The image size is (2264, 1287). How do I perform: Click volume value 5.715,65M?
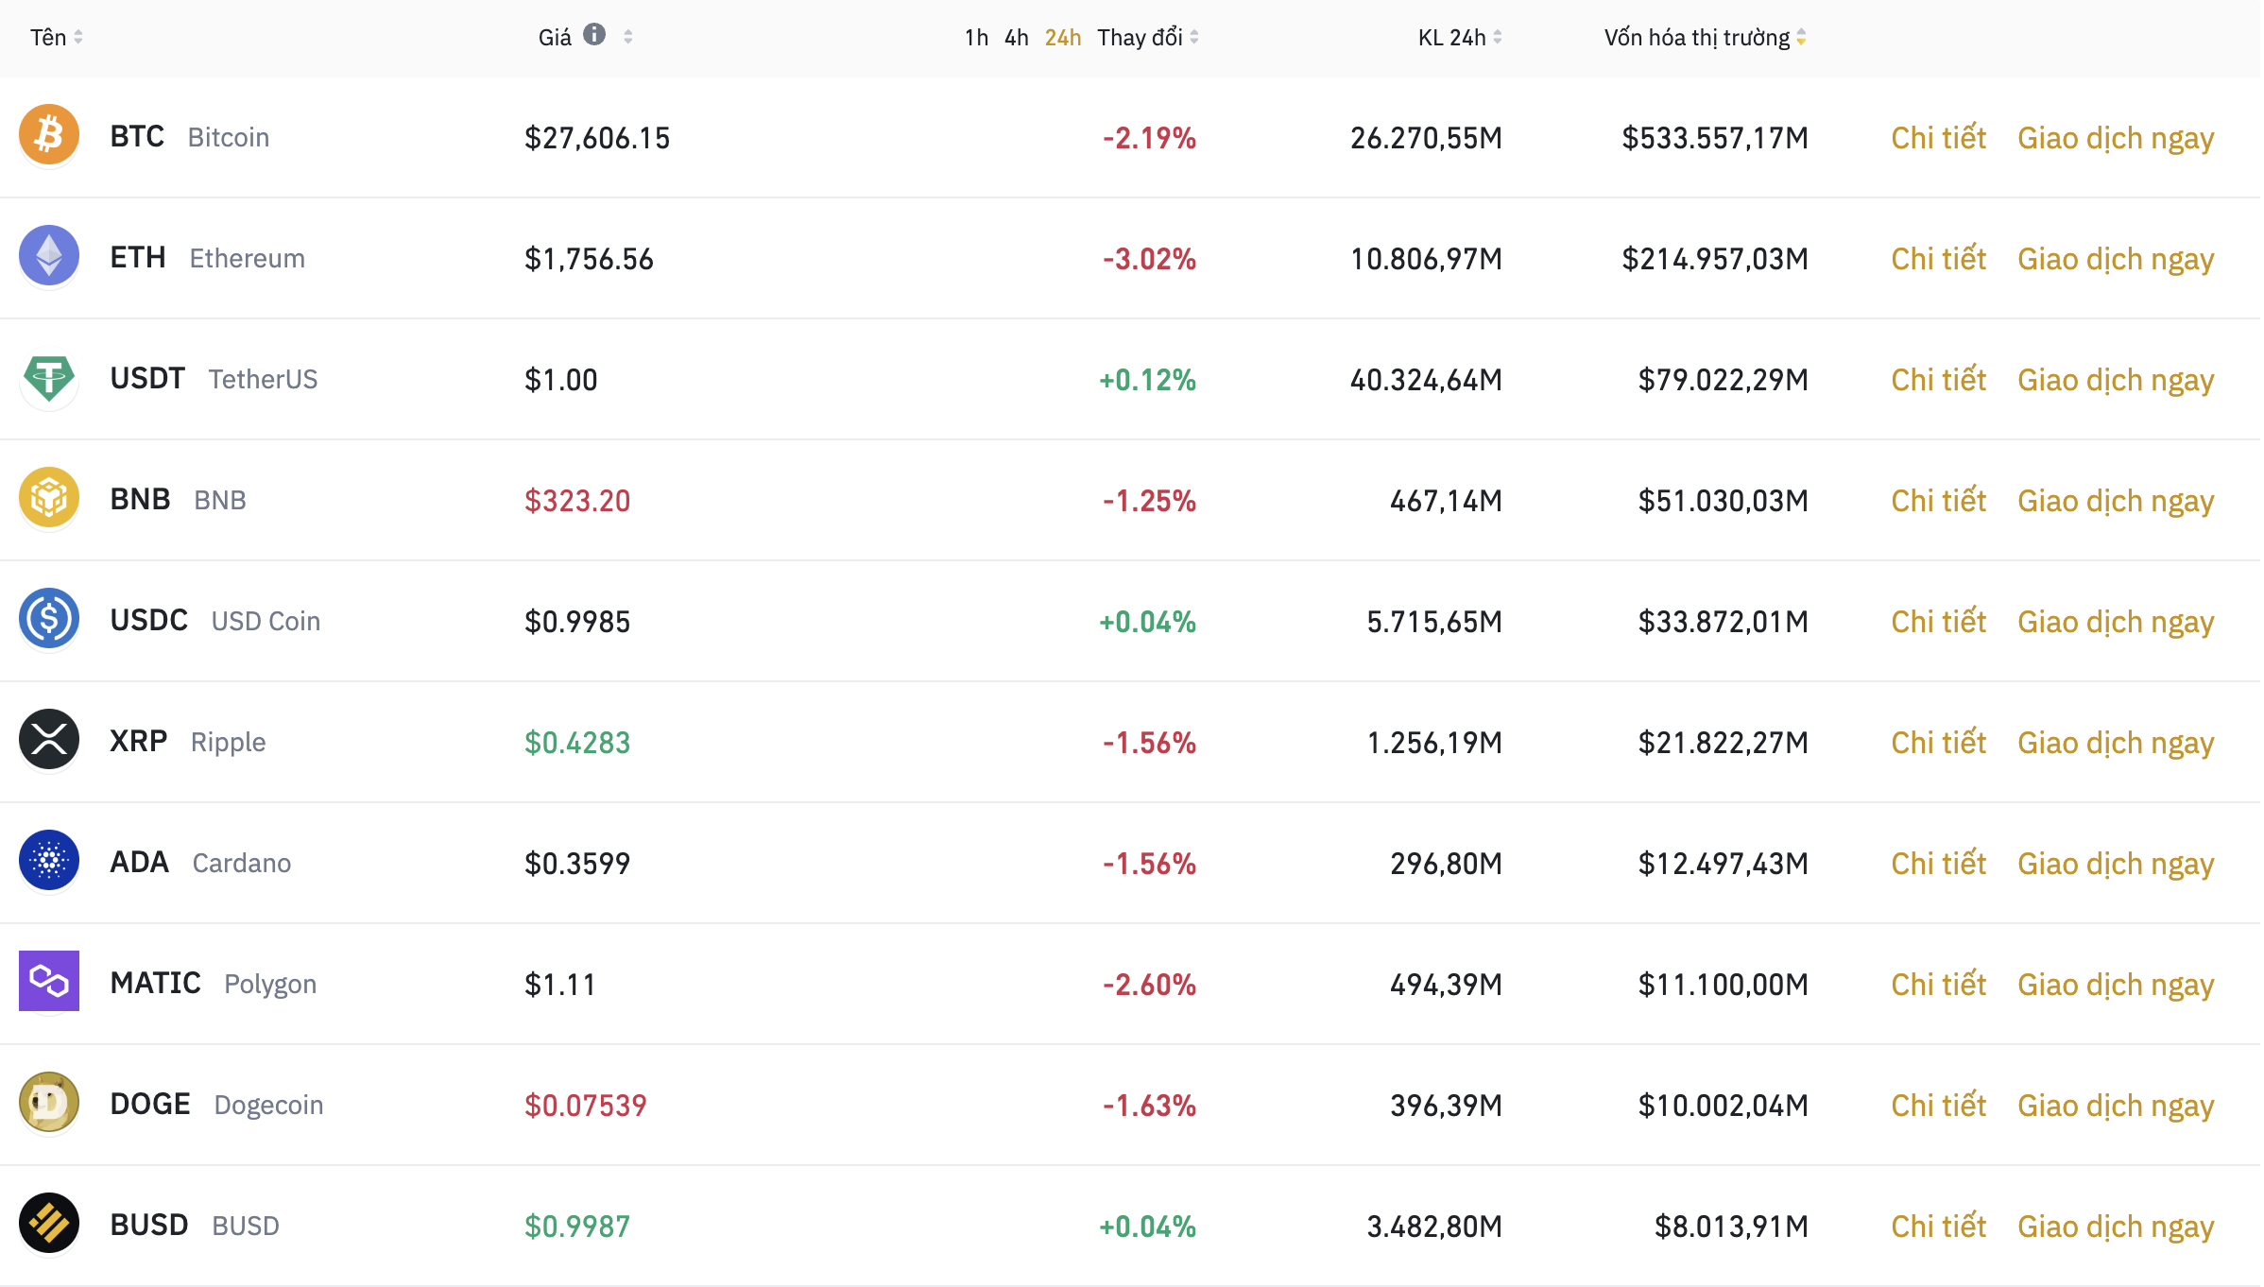(x=1434, y=622)
